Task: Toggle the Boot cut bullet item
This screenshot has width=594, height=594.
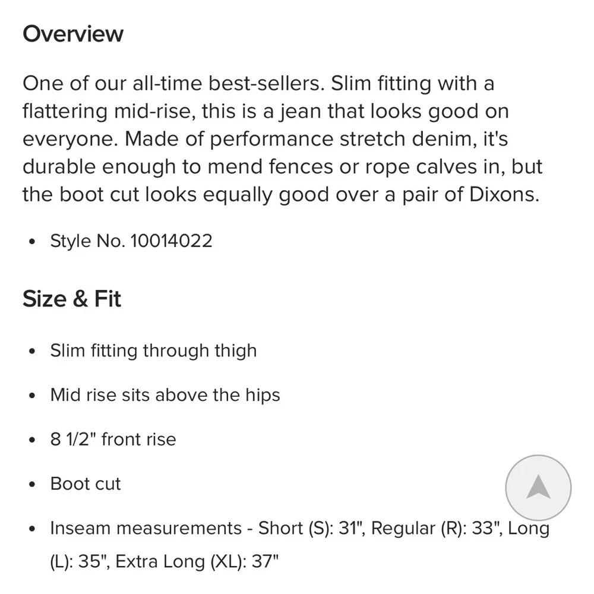Action: (85, 484)
